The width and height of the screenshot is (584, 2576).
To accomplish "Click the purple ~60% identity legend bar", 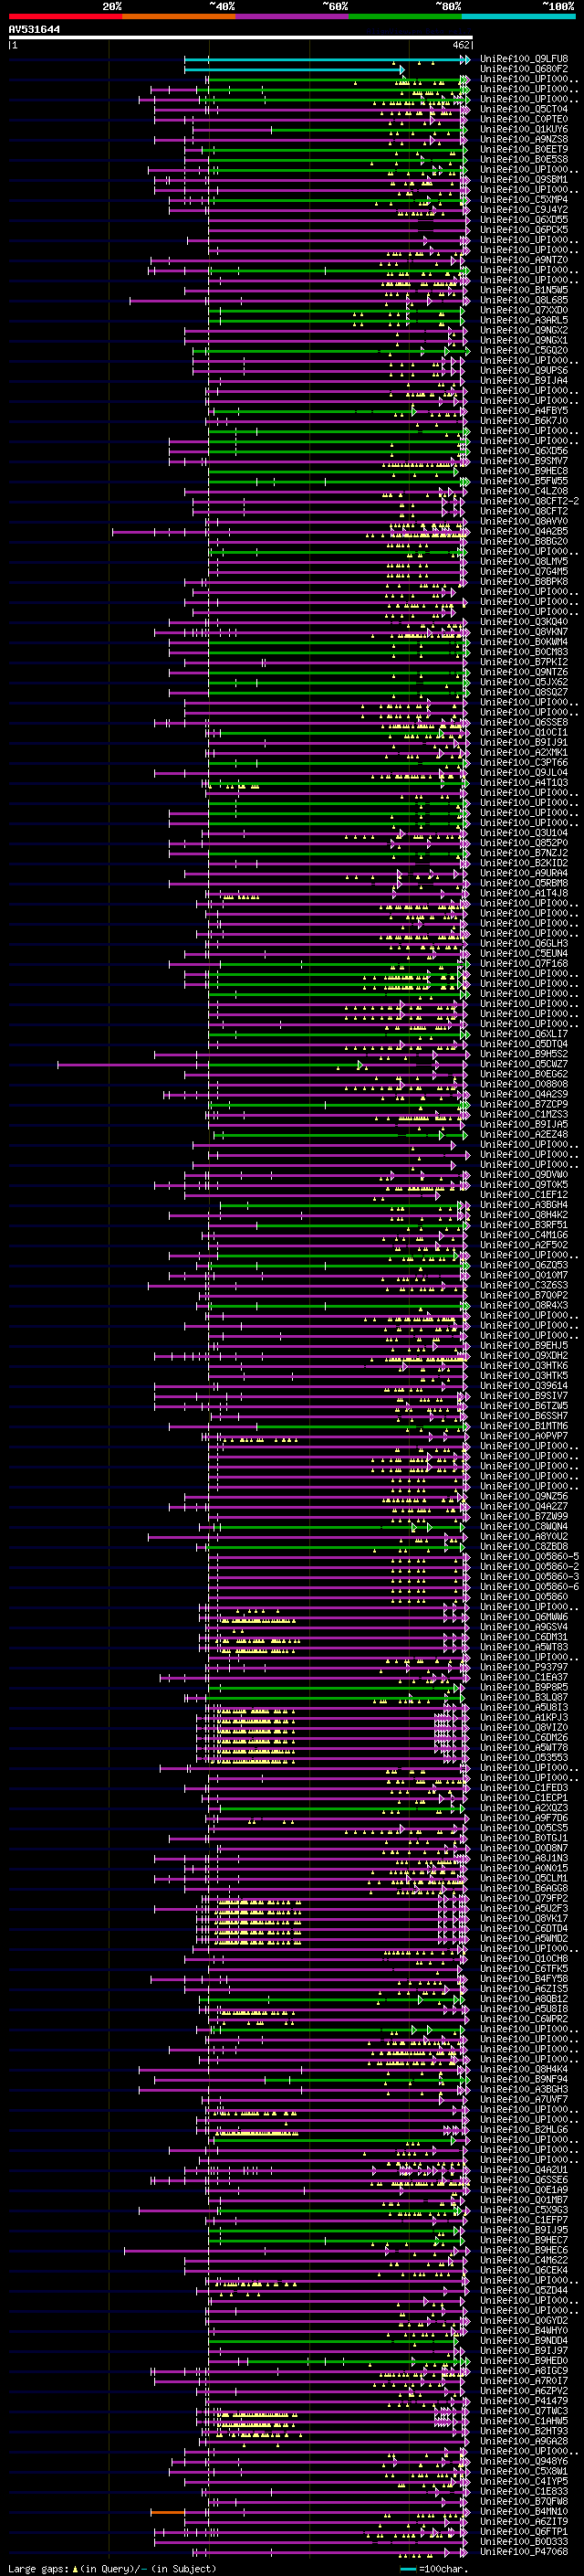I will pyautogui.click(x=291, y=16).
